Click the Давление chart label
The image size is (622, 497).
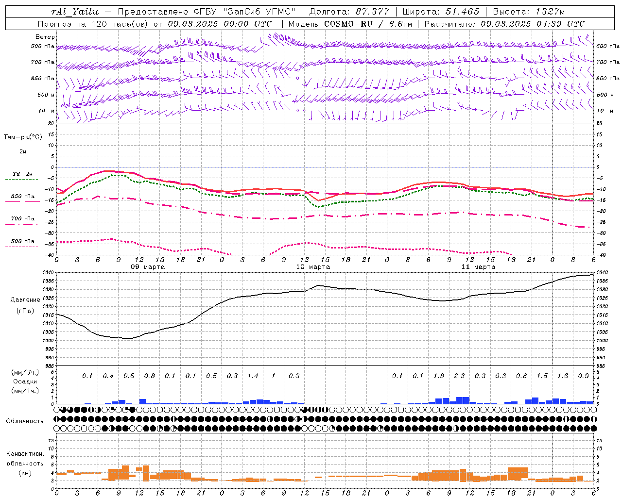25,300
